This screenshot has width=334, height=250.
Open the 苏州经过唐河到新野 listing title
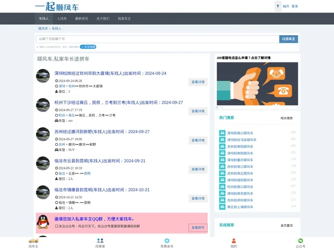tap(102, 131)
